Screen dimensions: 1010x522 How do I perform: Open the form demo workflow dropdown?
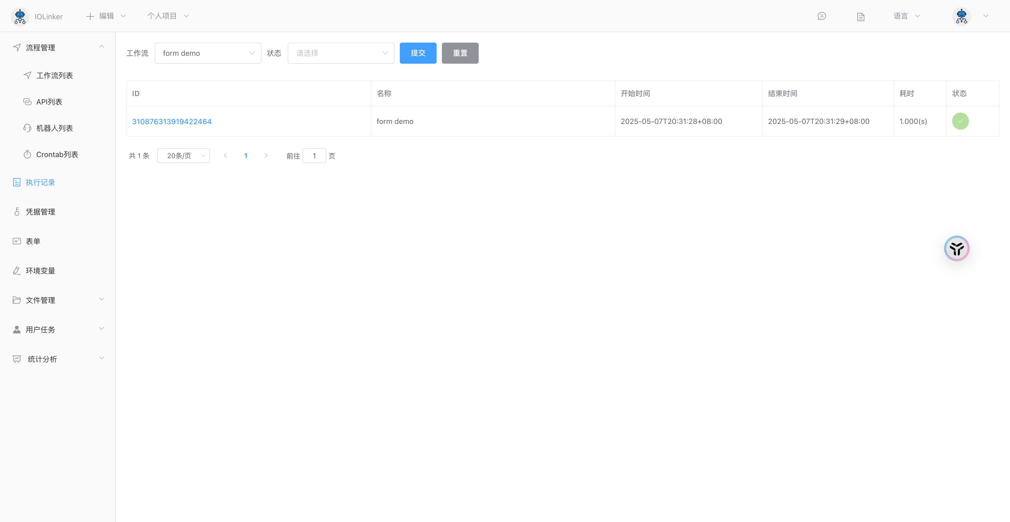coord(208,53)
